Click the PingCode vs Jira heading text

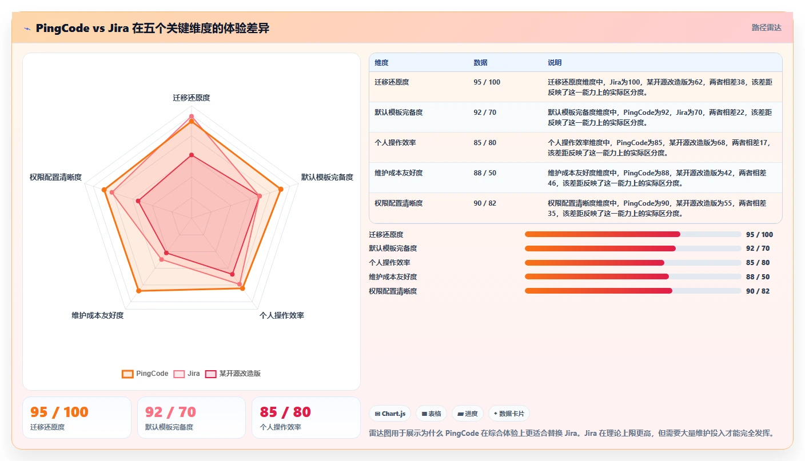coord(152,29)
